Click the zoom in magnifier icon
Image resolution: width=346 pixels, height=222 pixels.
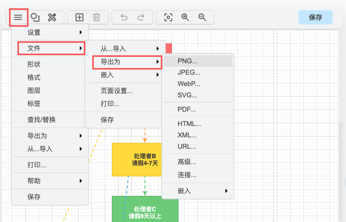(x=185, y=17)
